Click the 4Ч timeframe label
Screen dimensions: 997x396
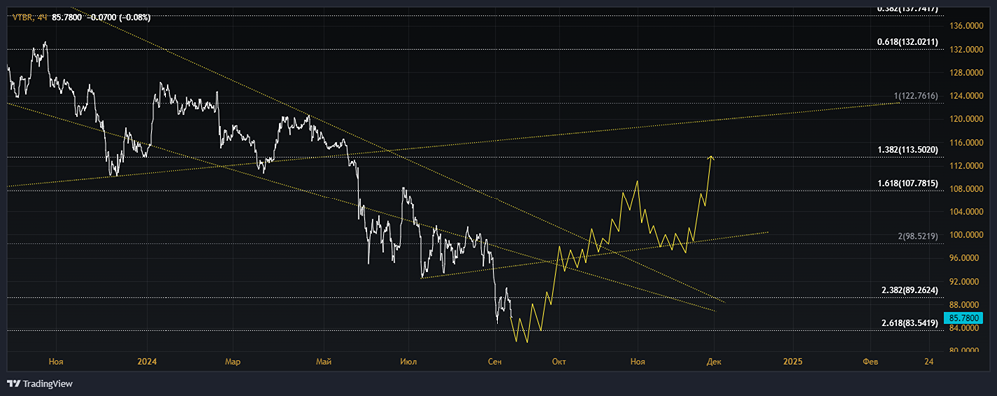(42, 17)
